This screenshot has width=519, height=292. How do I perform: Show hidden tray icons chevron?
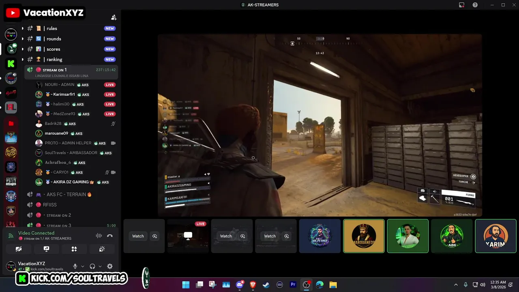pos(456,285)
